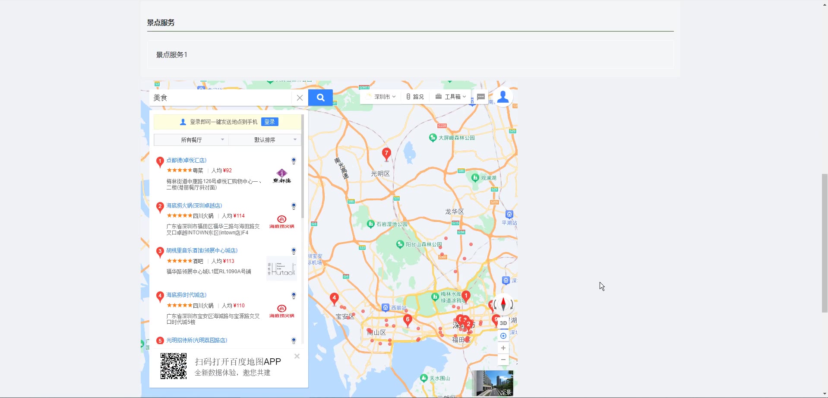Click the results list scrollbar
The width and height of the screenshot is (828, 398).
(303, 166)
